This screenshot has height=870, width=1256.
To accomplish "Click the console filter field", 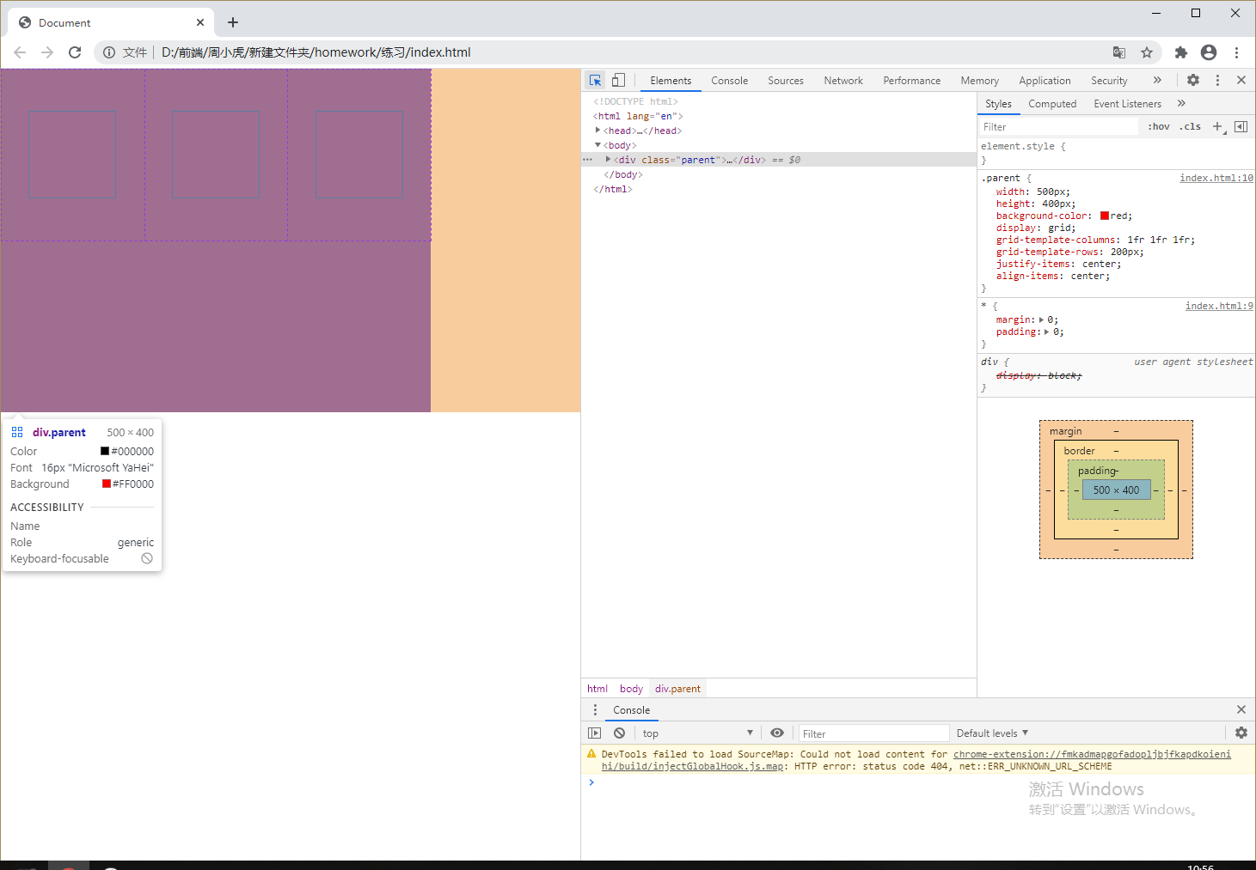I will 873,733.
